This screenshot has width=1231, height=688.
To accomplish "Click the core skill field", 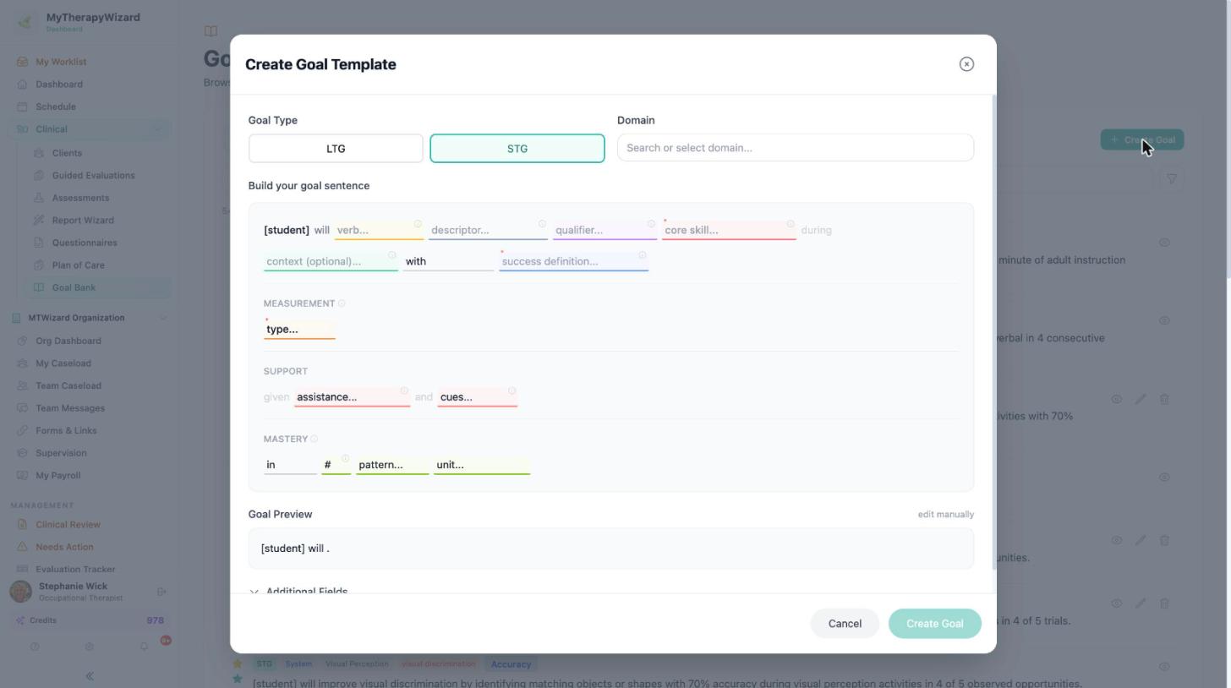I will coord(729,230).
